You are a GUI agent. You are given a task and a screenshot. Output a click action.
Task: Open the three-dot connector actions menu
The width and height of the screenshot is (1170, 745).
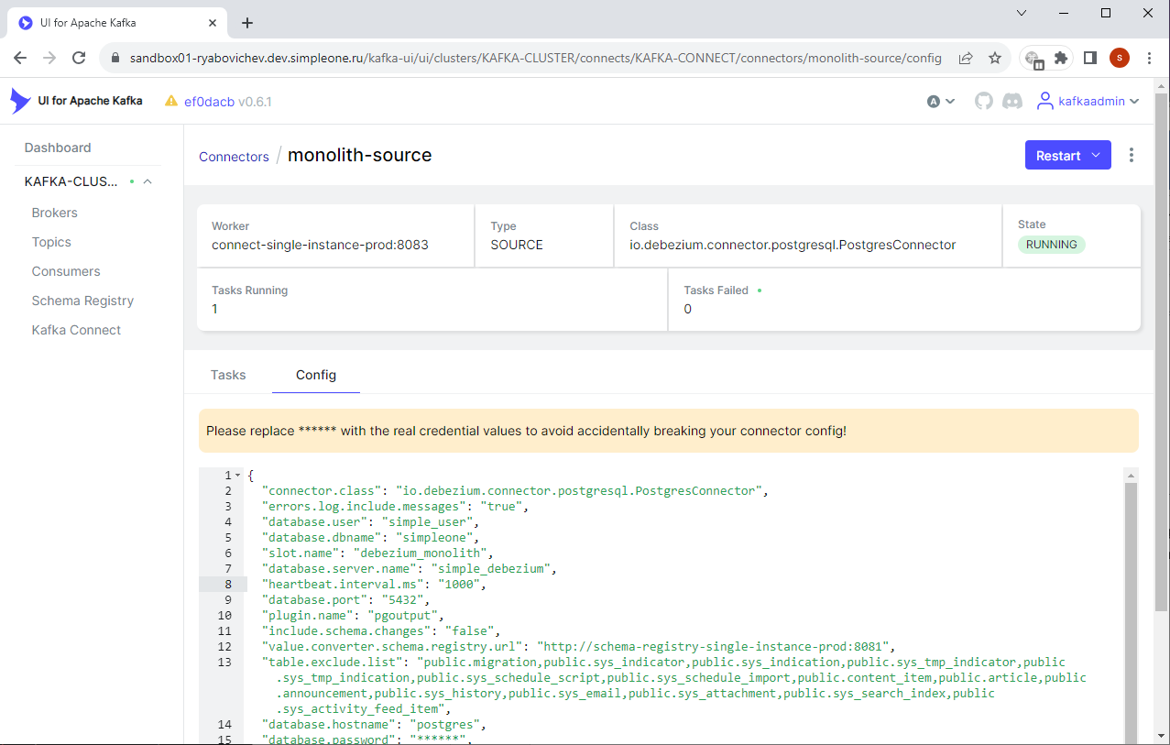pos(1132,156)
